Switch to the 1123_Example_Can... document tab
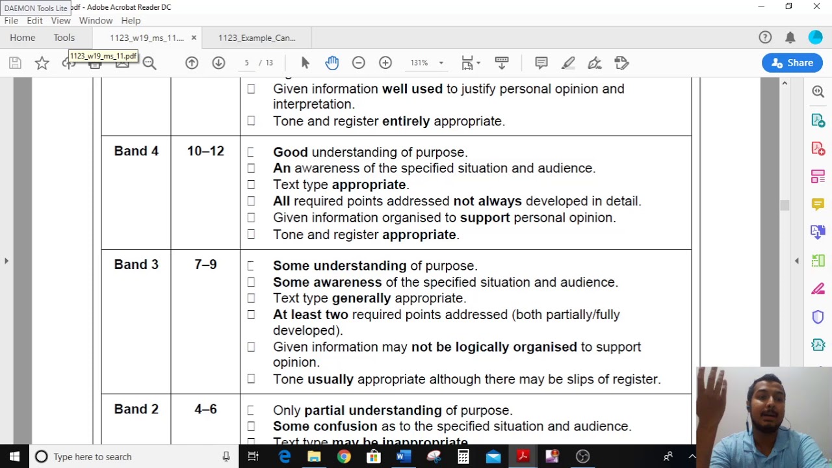The image size is (832, 468). [x=257, y=38]
